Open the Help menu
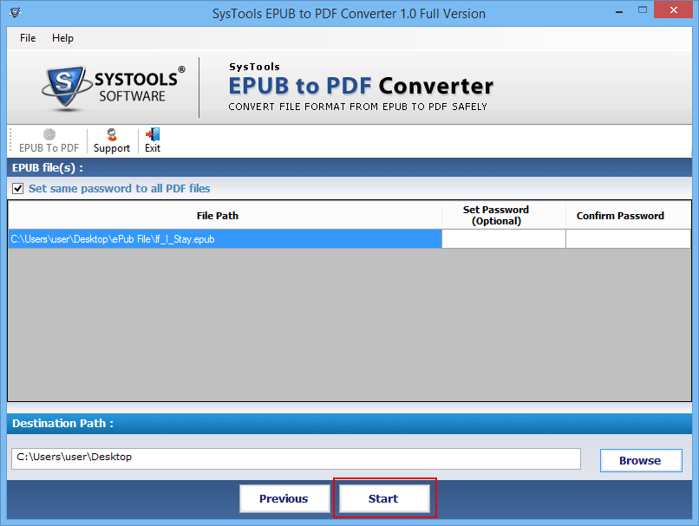Image resolution: width=699 pixels, height=526 pixels. click(62, 38)
